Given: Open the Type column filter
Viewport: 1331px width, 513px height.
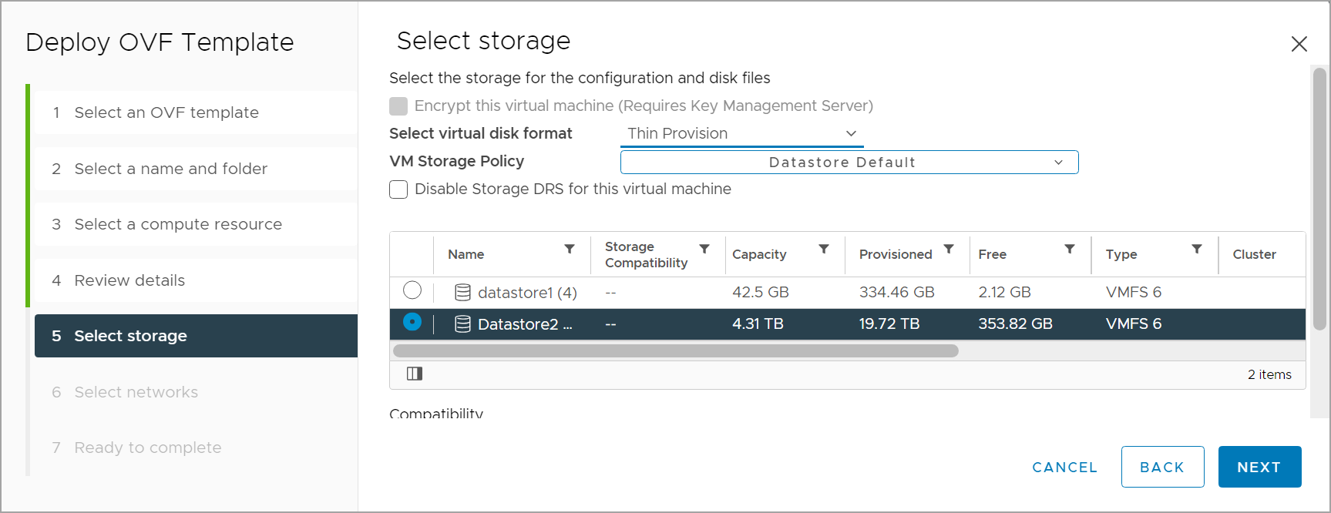Looking at the screenshot, I should (x=1197, y=250).
